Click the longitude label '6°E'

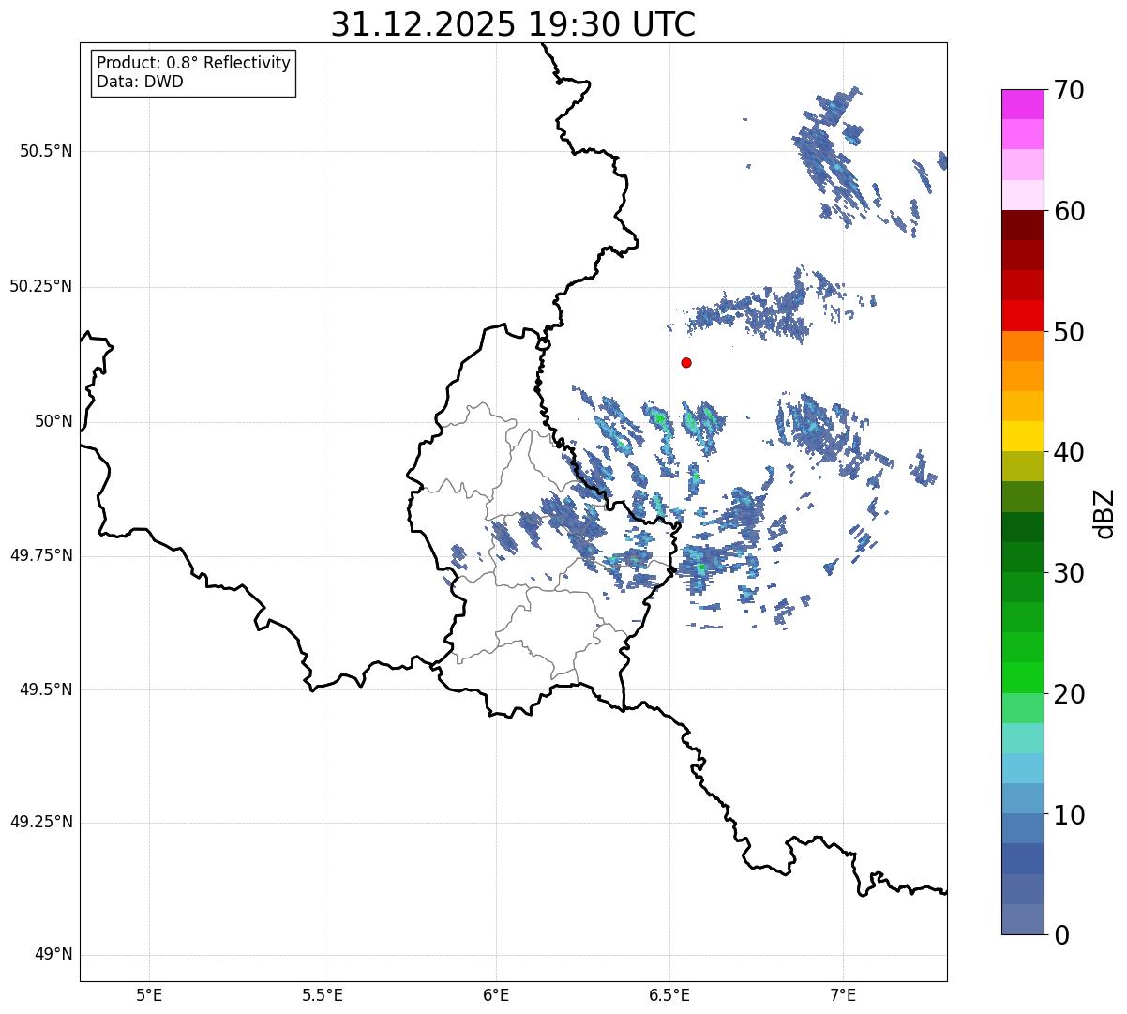pyautogui.click(x=496, y=995)
